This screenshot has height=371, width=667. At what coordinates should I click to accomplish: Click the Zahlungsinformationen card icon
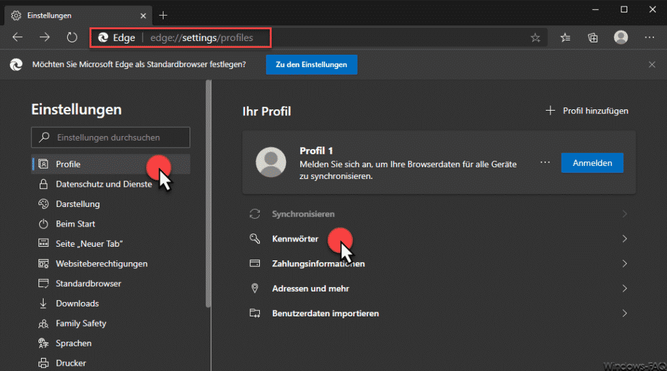coord(255,264)
